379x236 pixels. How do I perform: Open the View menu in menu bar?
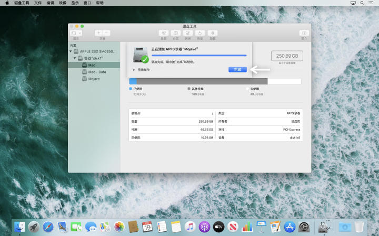point(75,3)
